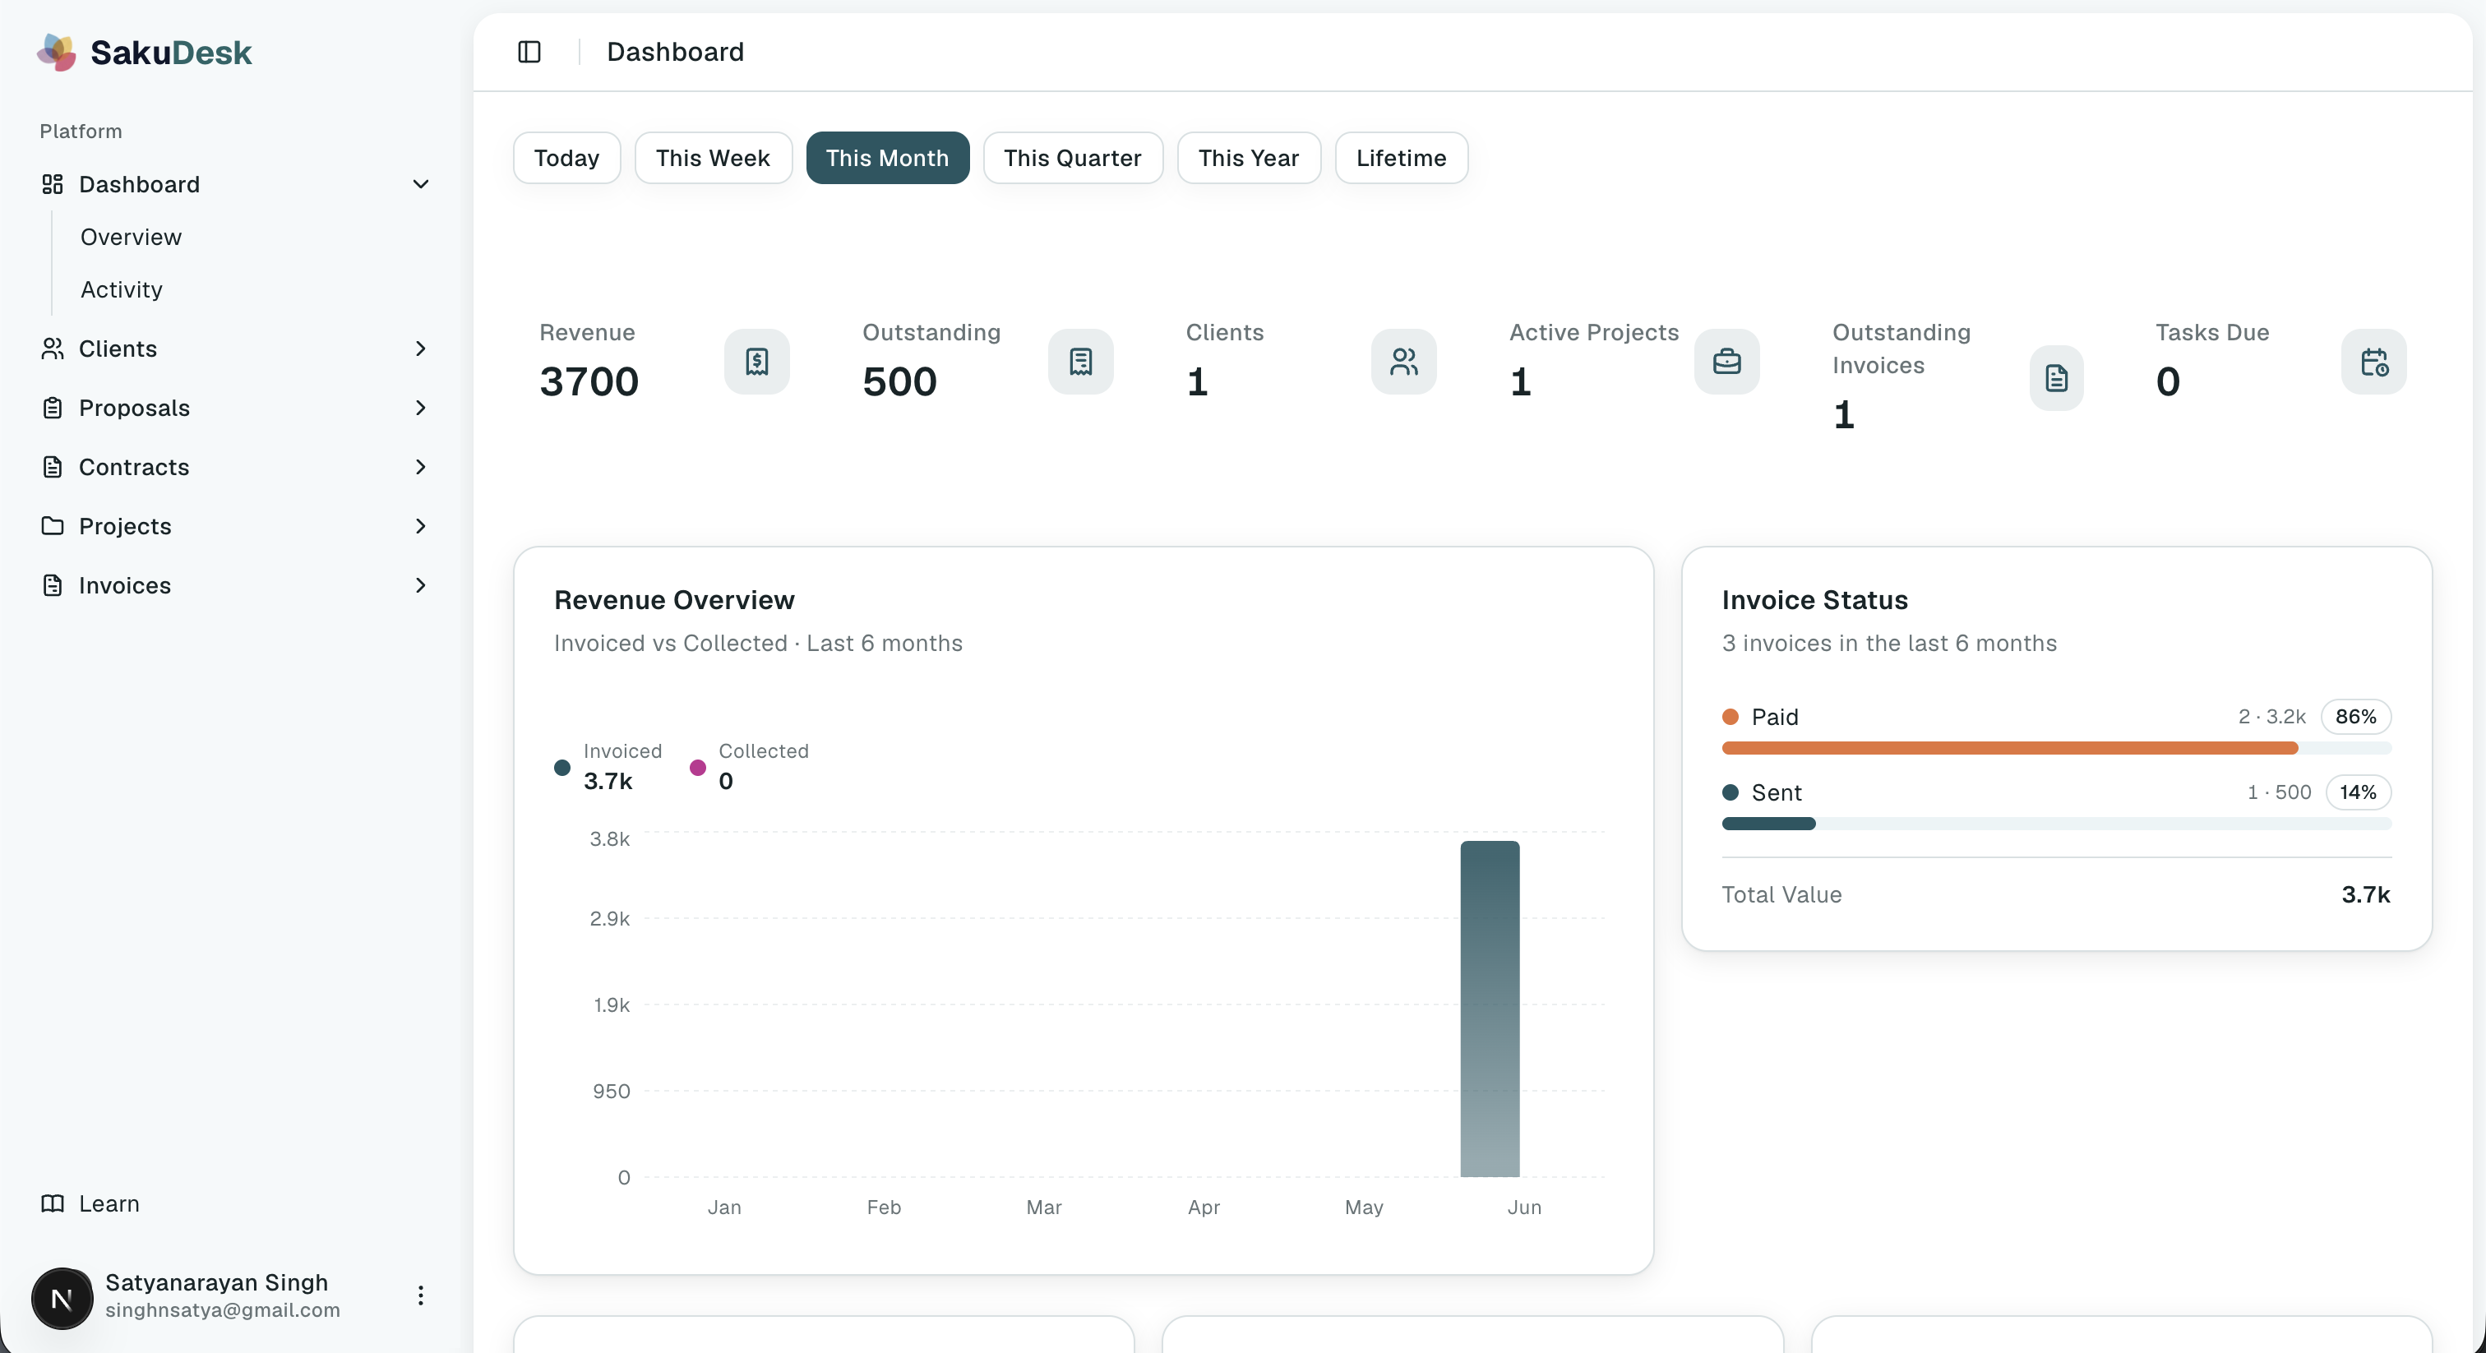Screen dimensions: 2486x1353
Task: Expand the Clients menu chevron
Action: point(421,349)
